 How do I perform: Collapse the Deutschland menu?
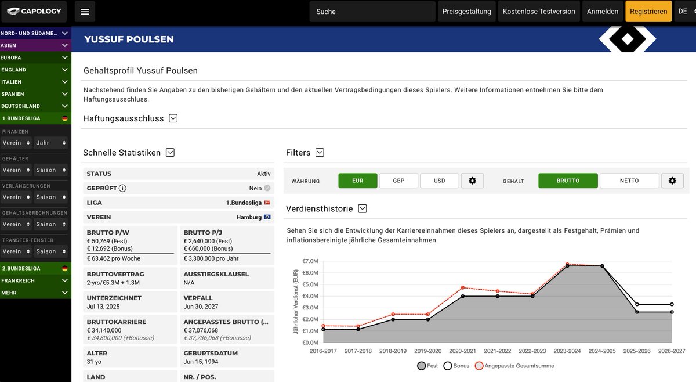(x=35, y=106)
